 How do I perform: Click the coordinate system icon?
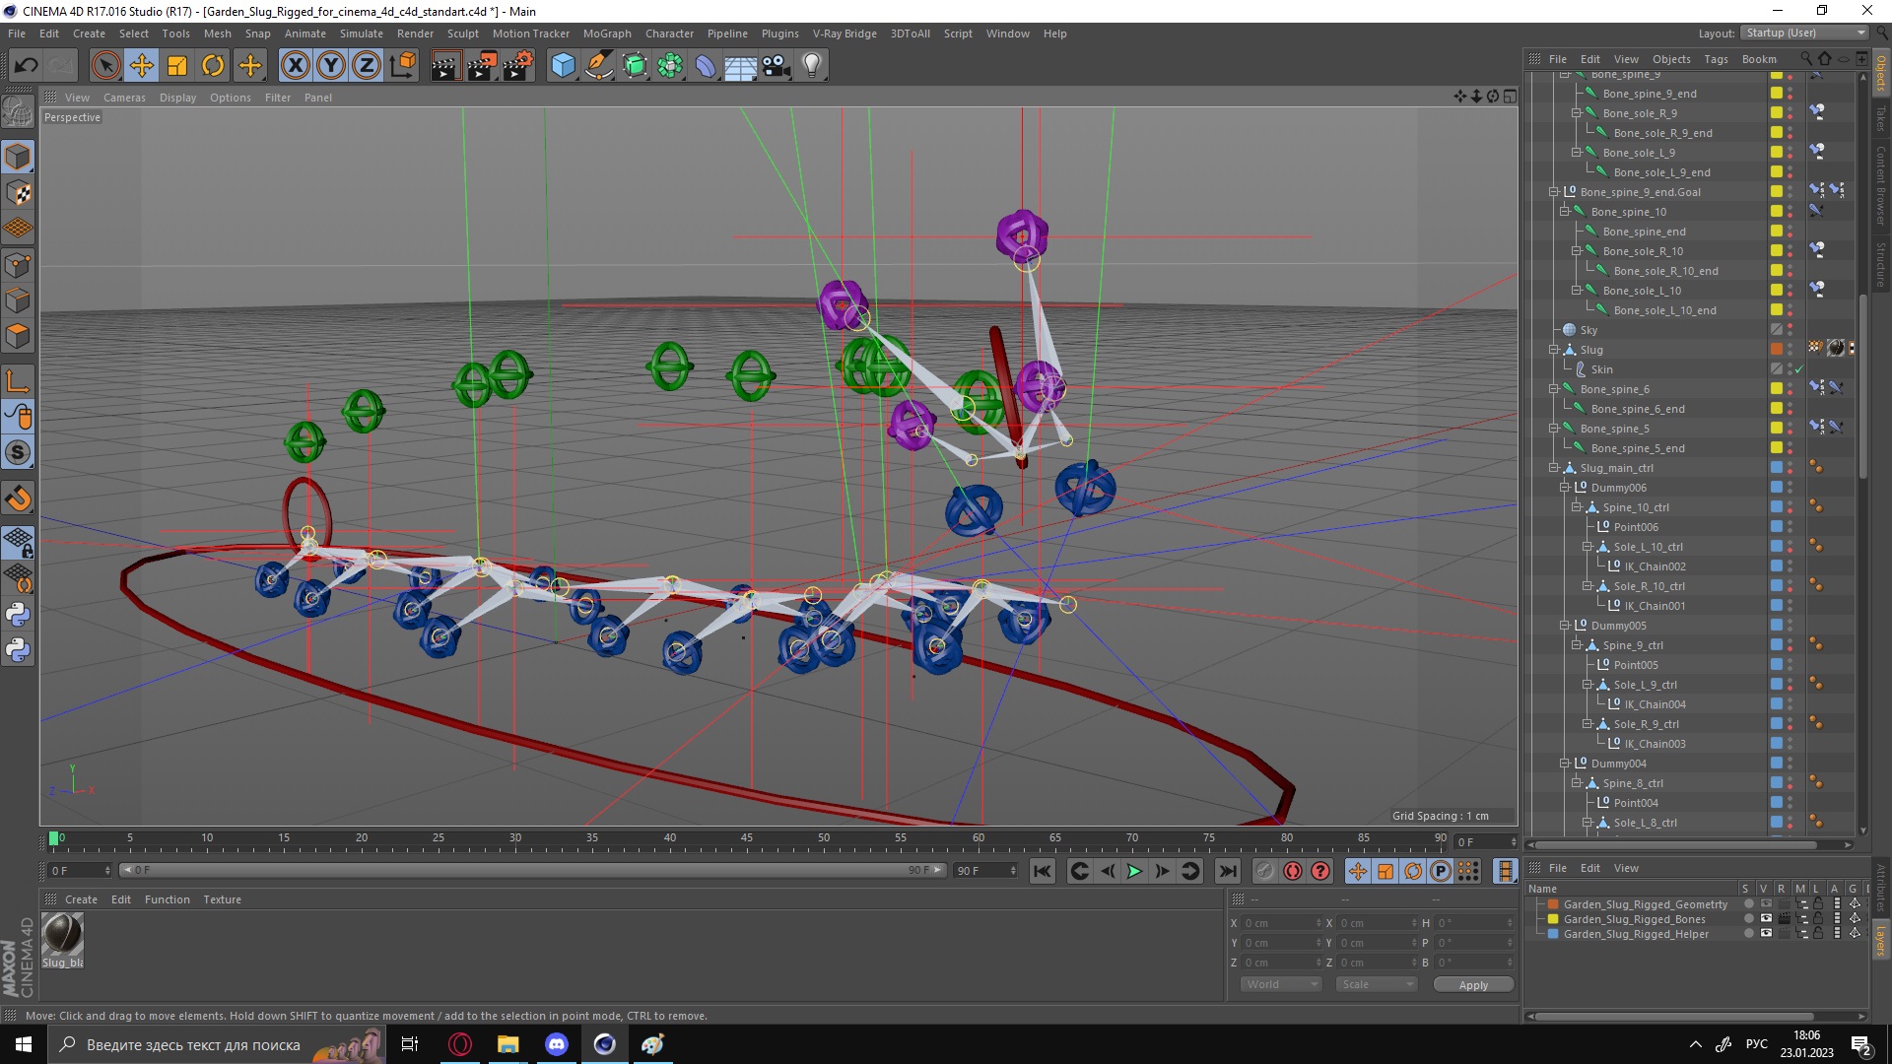(x=402, y=66)
